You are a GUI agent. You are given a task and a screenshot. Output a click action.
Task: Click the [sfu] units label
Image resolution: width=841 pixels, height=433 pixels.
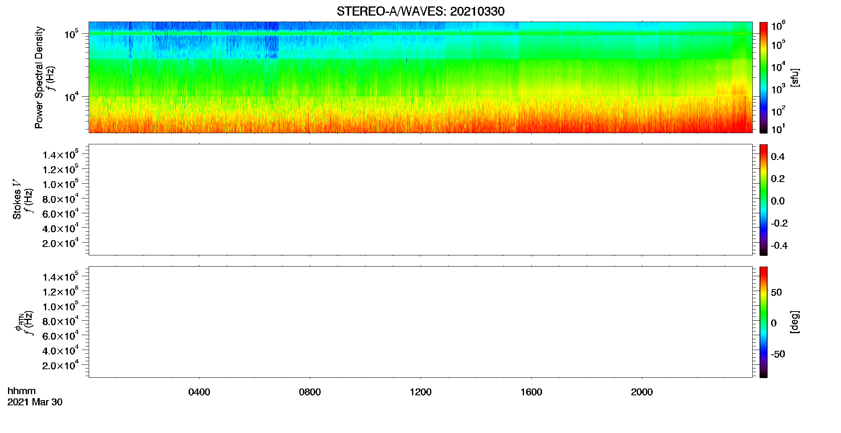(x=795, y=77)
